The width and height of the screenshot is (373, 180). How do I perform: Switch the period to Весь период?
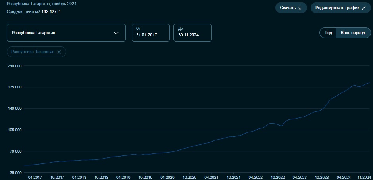(x=353, y=33)
